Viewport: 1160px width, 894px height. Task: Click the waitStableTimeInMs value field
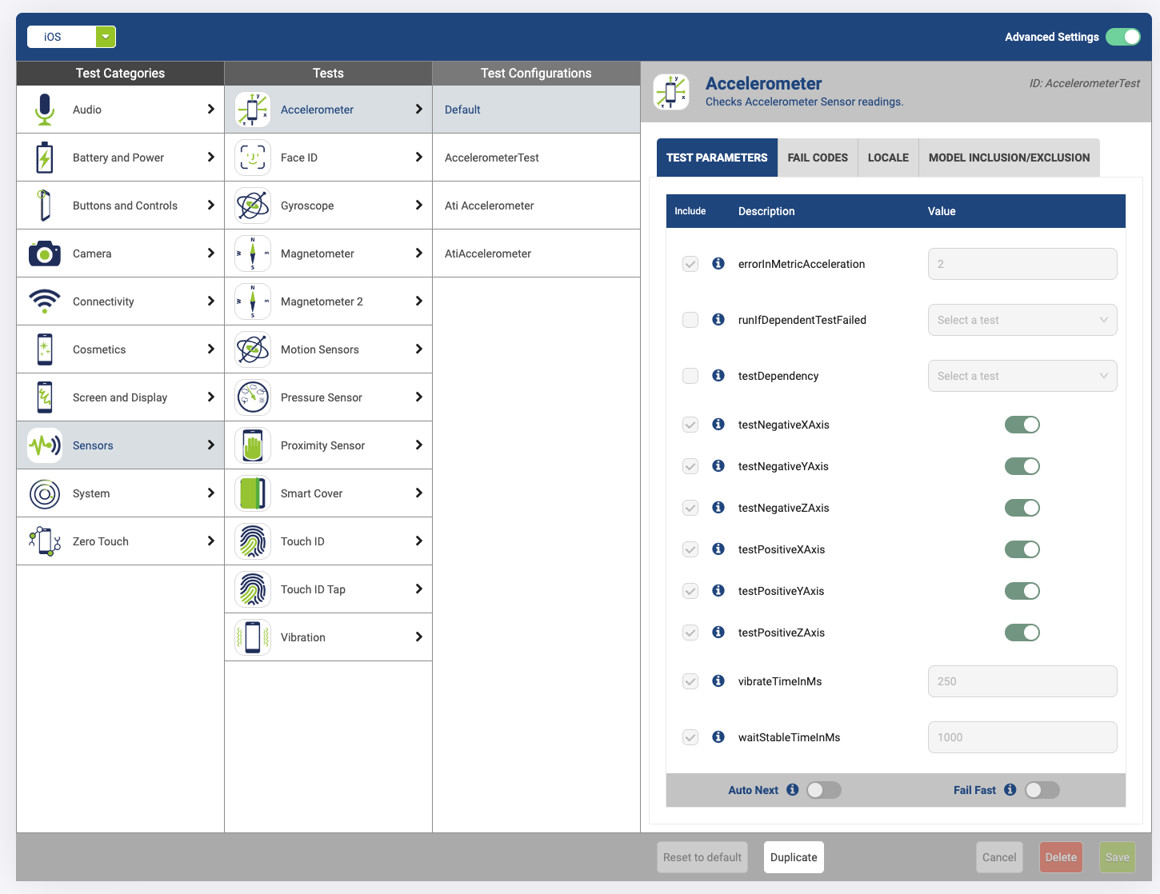(x=1022, y=737)
